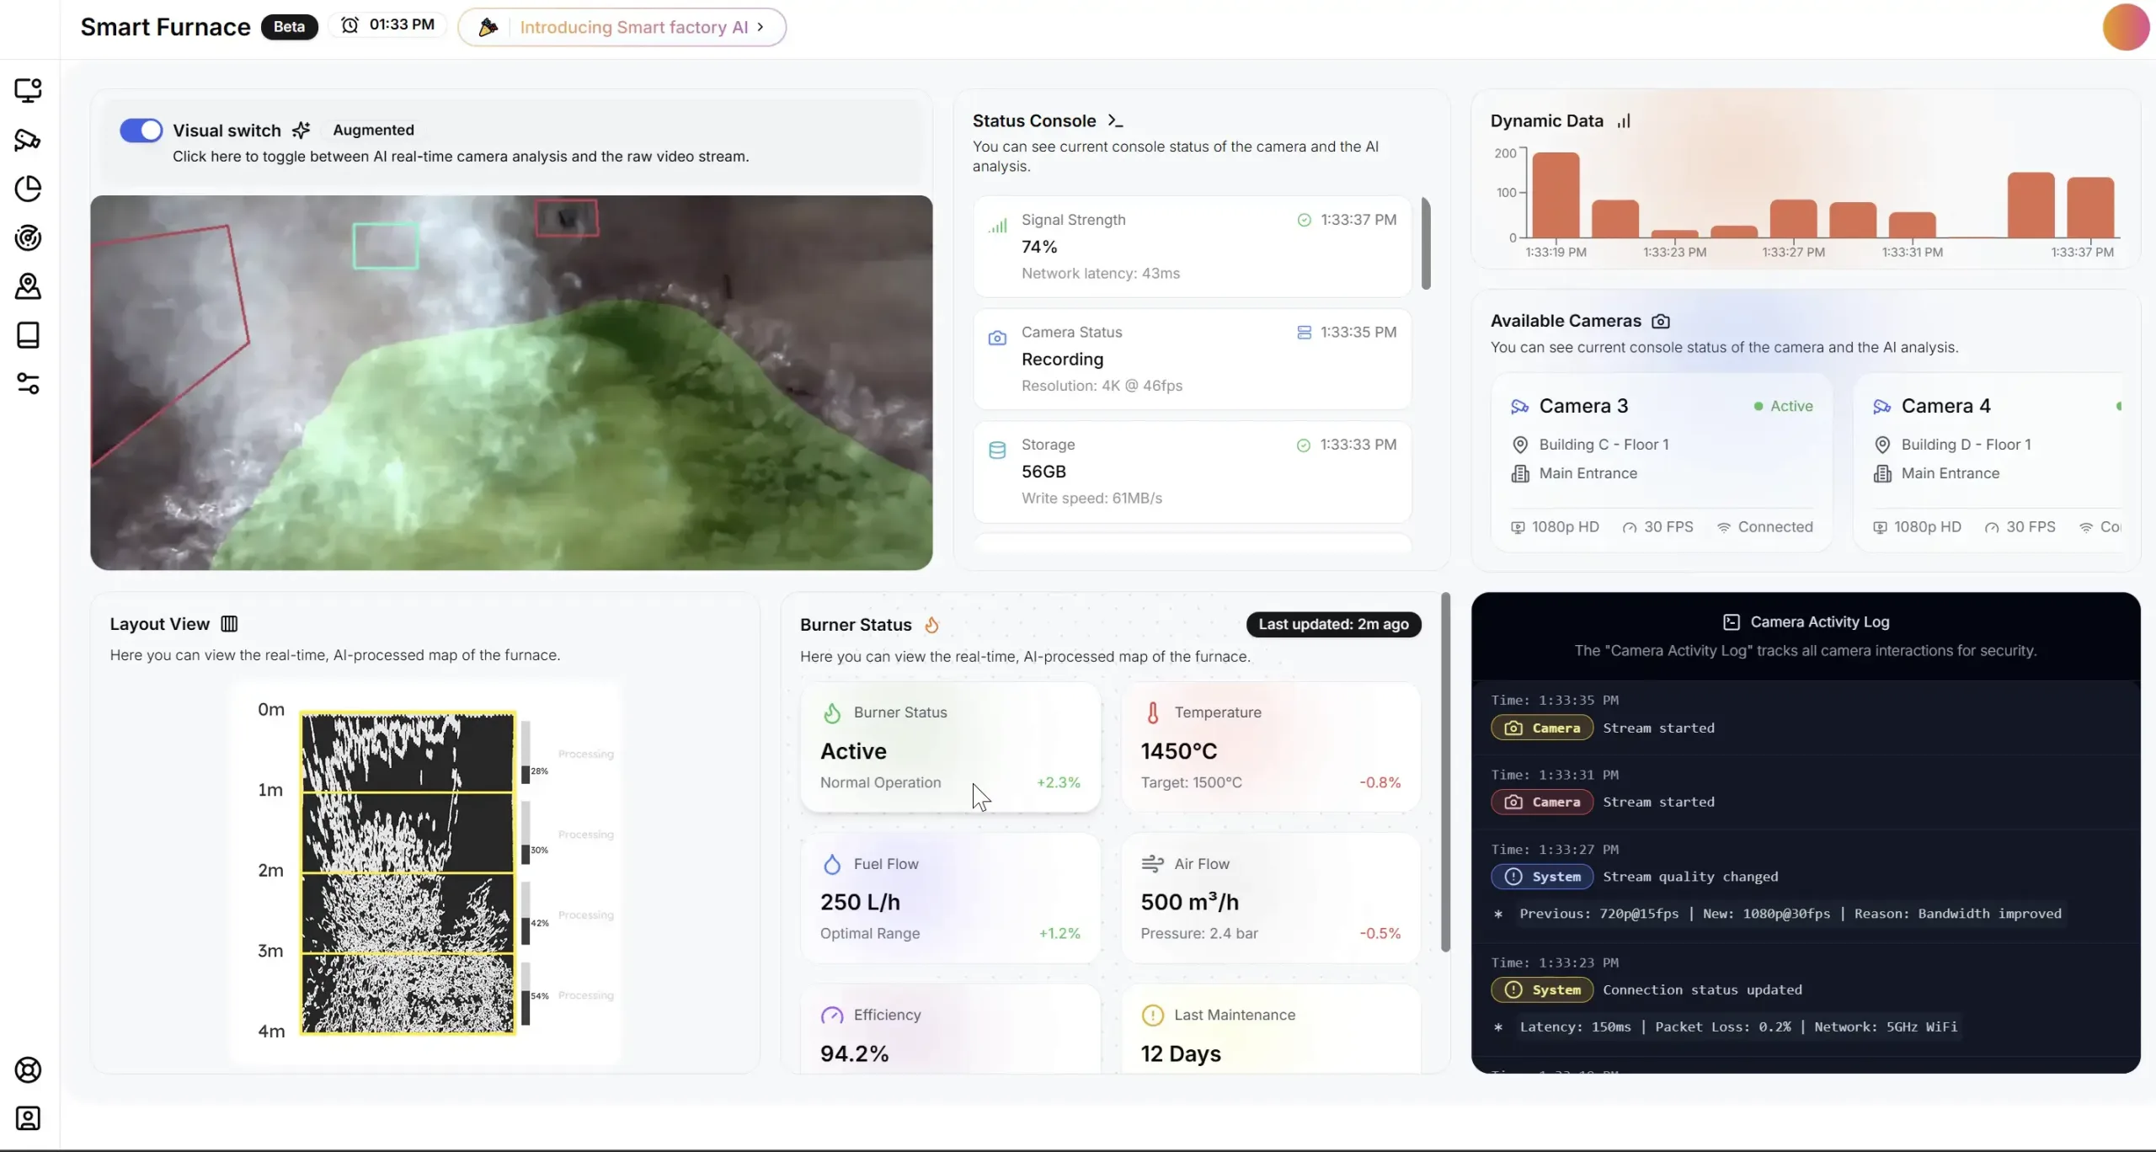Click the monitor icon in the sidebar
Viewport: 2156px width, 1152px height.
(28, 90)
